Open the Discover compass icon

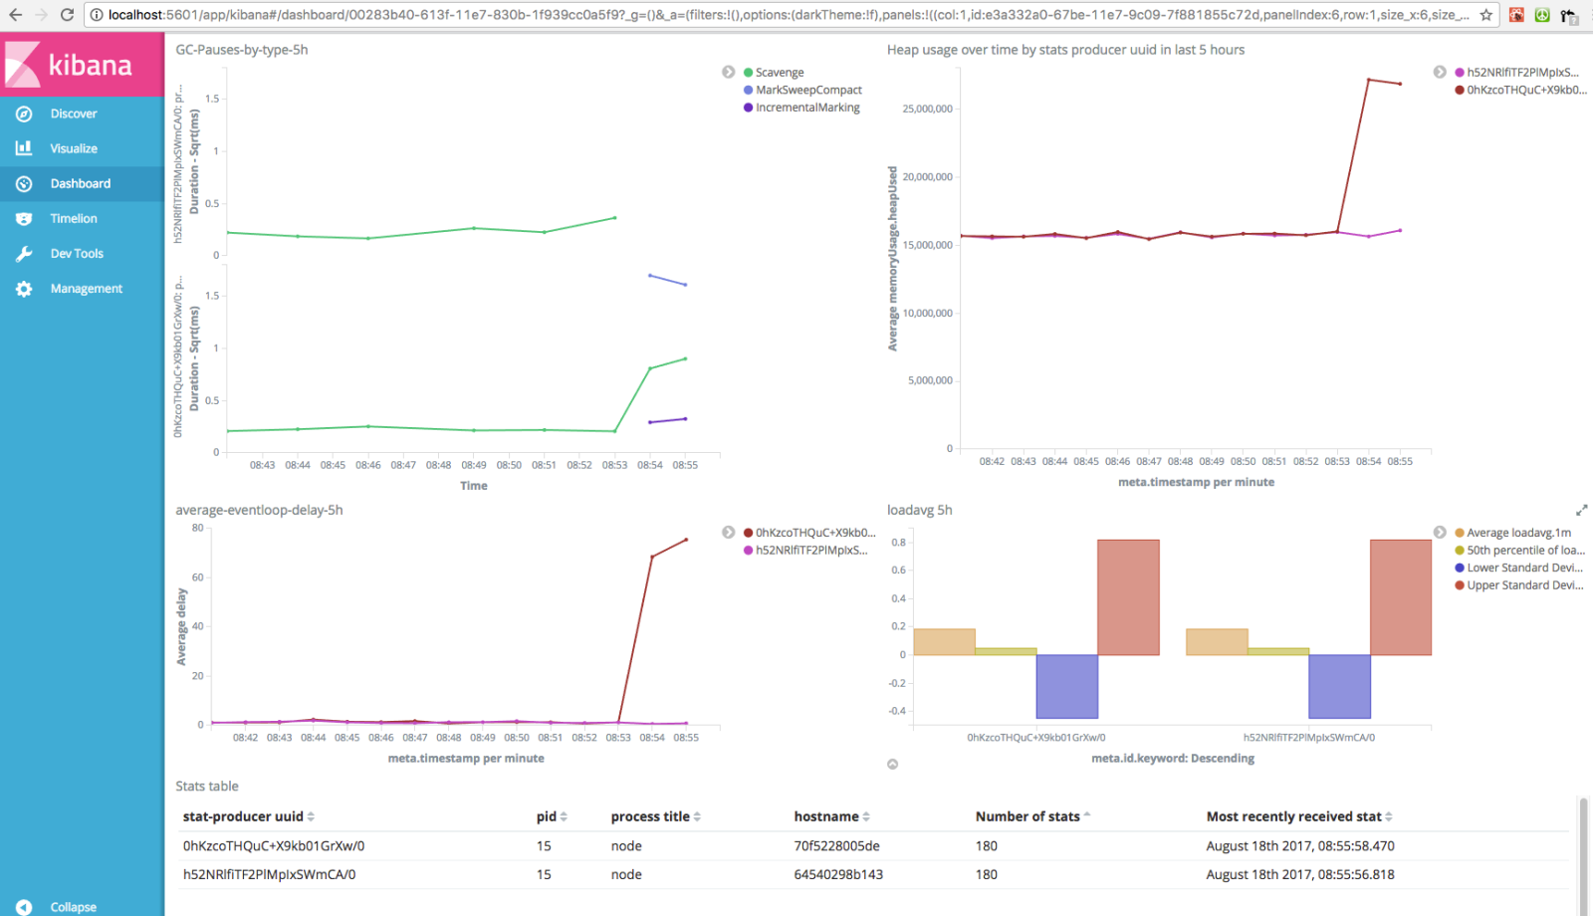tap(24, 114)
